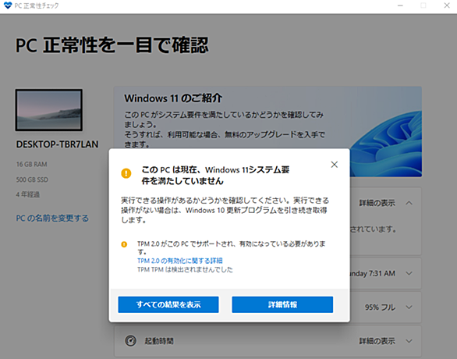Click the 起動時間 gauge icon
457x359 pixels.
tap(130, 340)
